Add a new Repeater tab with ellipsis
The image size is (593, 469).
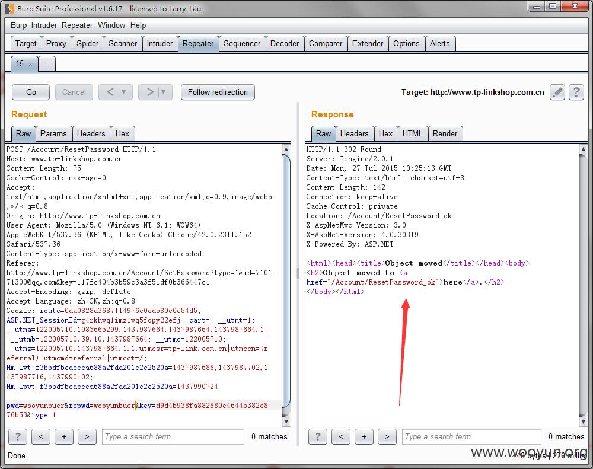pyautogui.click(x=46, y=64)
